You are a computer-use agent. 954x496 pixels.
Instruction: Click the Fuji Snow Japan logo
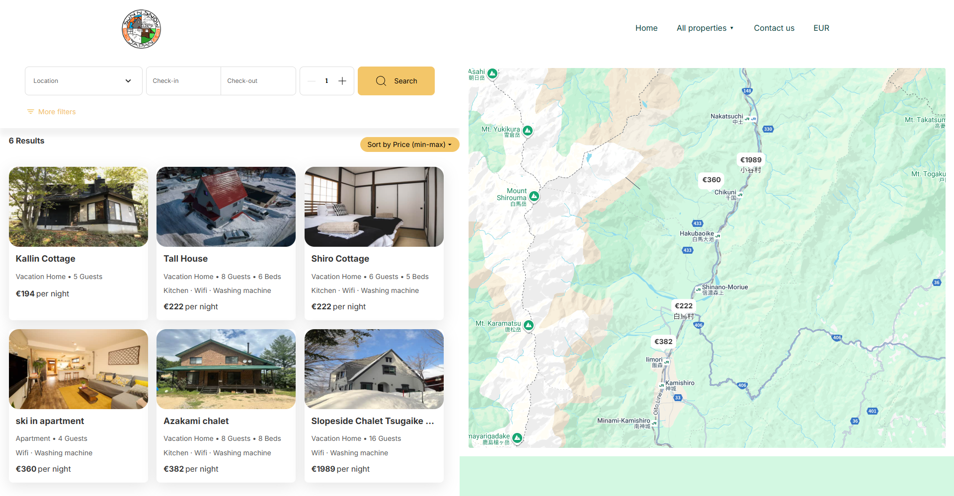coord(141,29)
